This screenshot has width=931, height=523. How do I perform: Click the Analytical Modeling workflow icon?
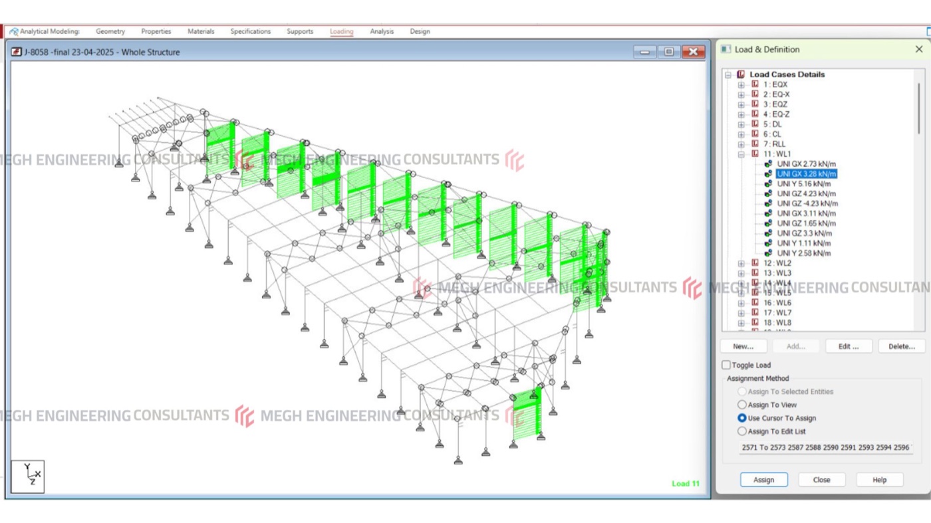(x=14, y=31)
